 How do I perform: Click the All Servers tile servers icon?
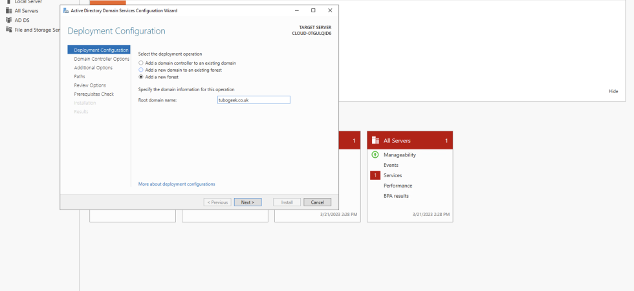(375, 141)
